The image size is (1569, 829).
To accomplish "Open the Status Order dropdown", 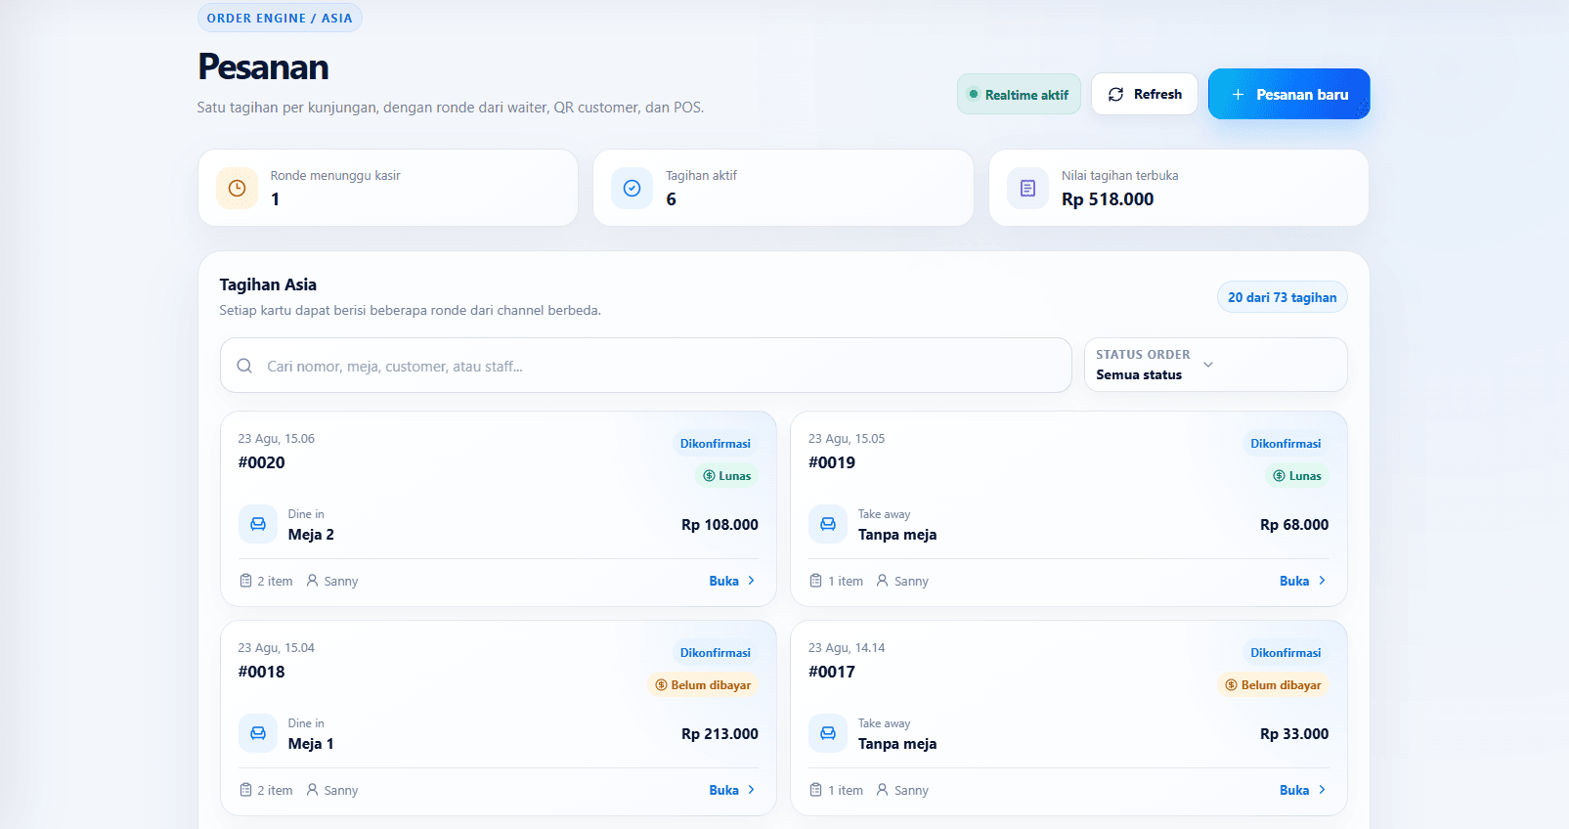I will [x=1215, y=365].
